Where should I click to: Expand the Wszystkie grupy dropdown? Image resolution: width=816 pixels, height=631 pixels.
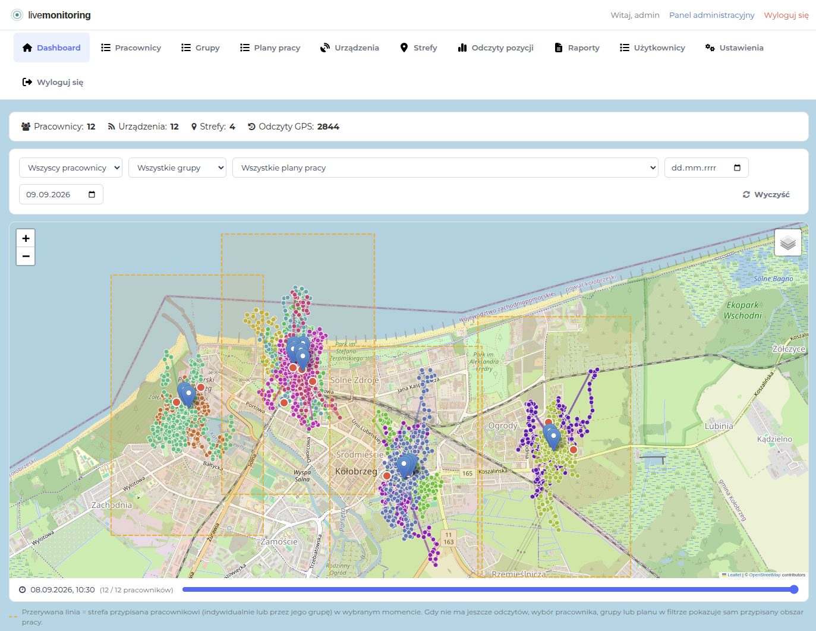click(178, 168)
